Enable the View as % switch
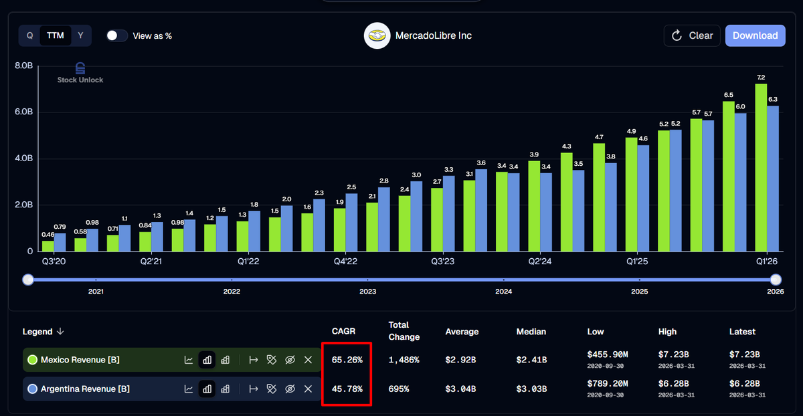 [x=117, y=35]
